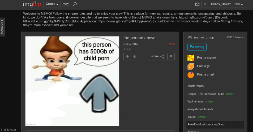Click the stream description welcome text
The height and width of the screenshot is (132, 253).
[133, 19]
